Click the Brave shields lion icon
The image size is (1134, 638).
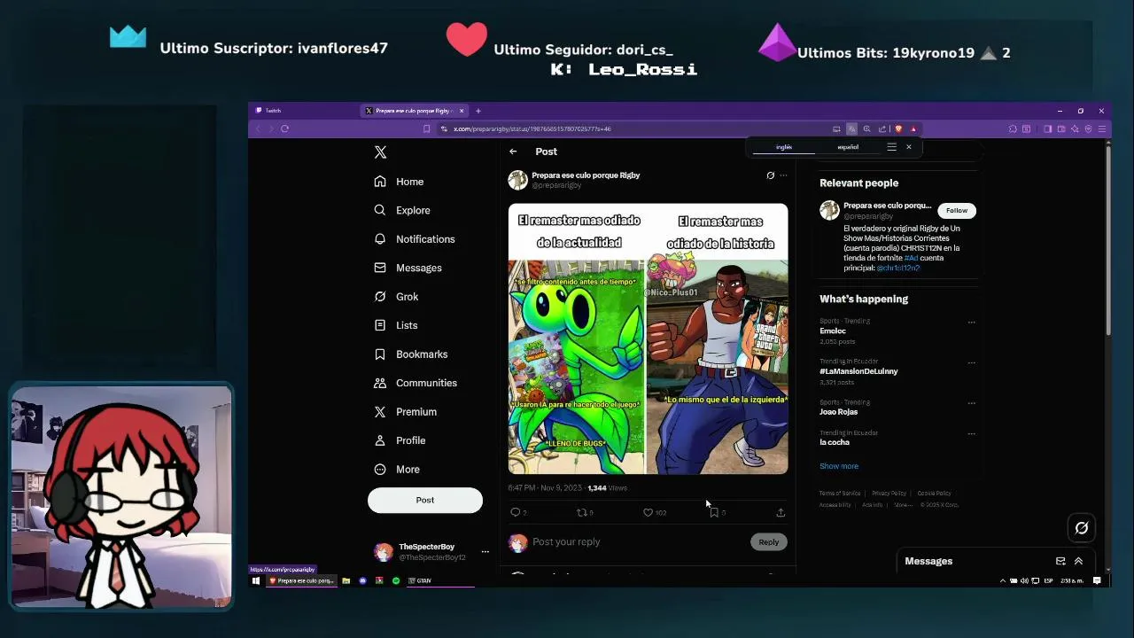[x=898, y=128]
